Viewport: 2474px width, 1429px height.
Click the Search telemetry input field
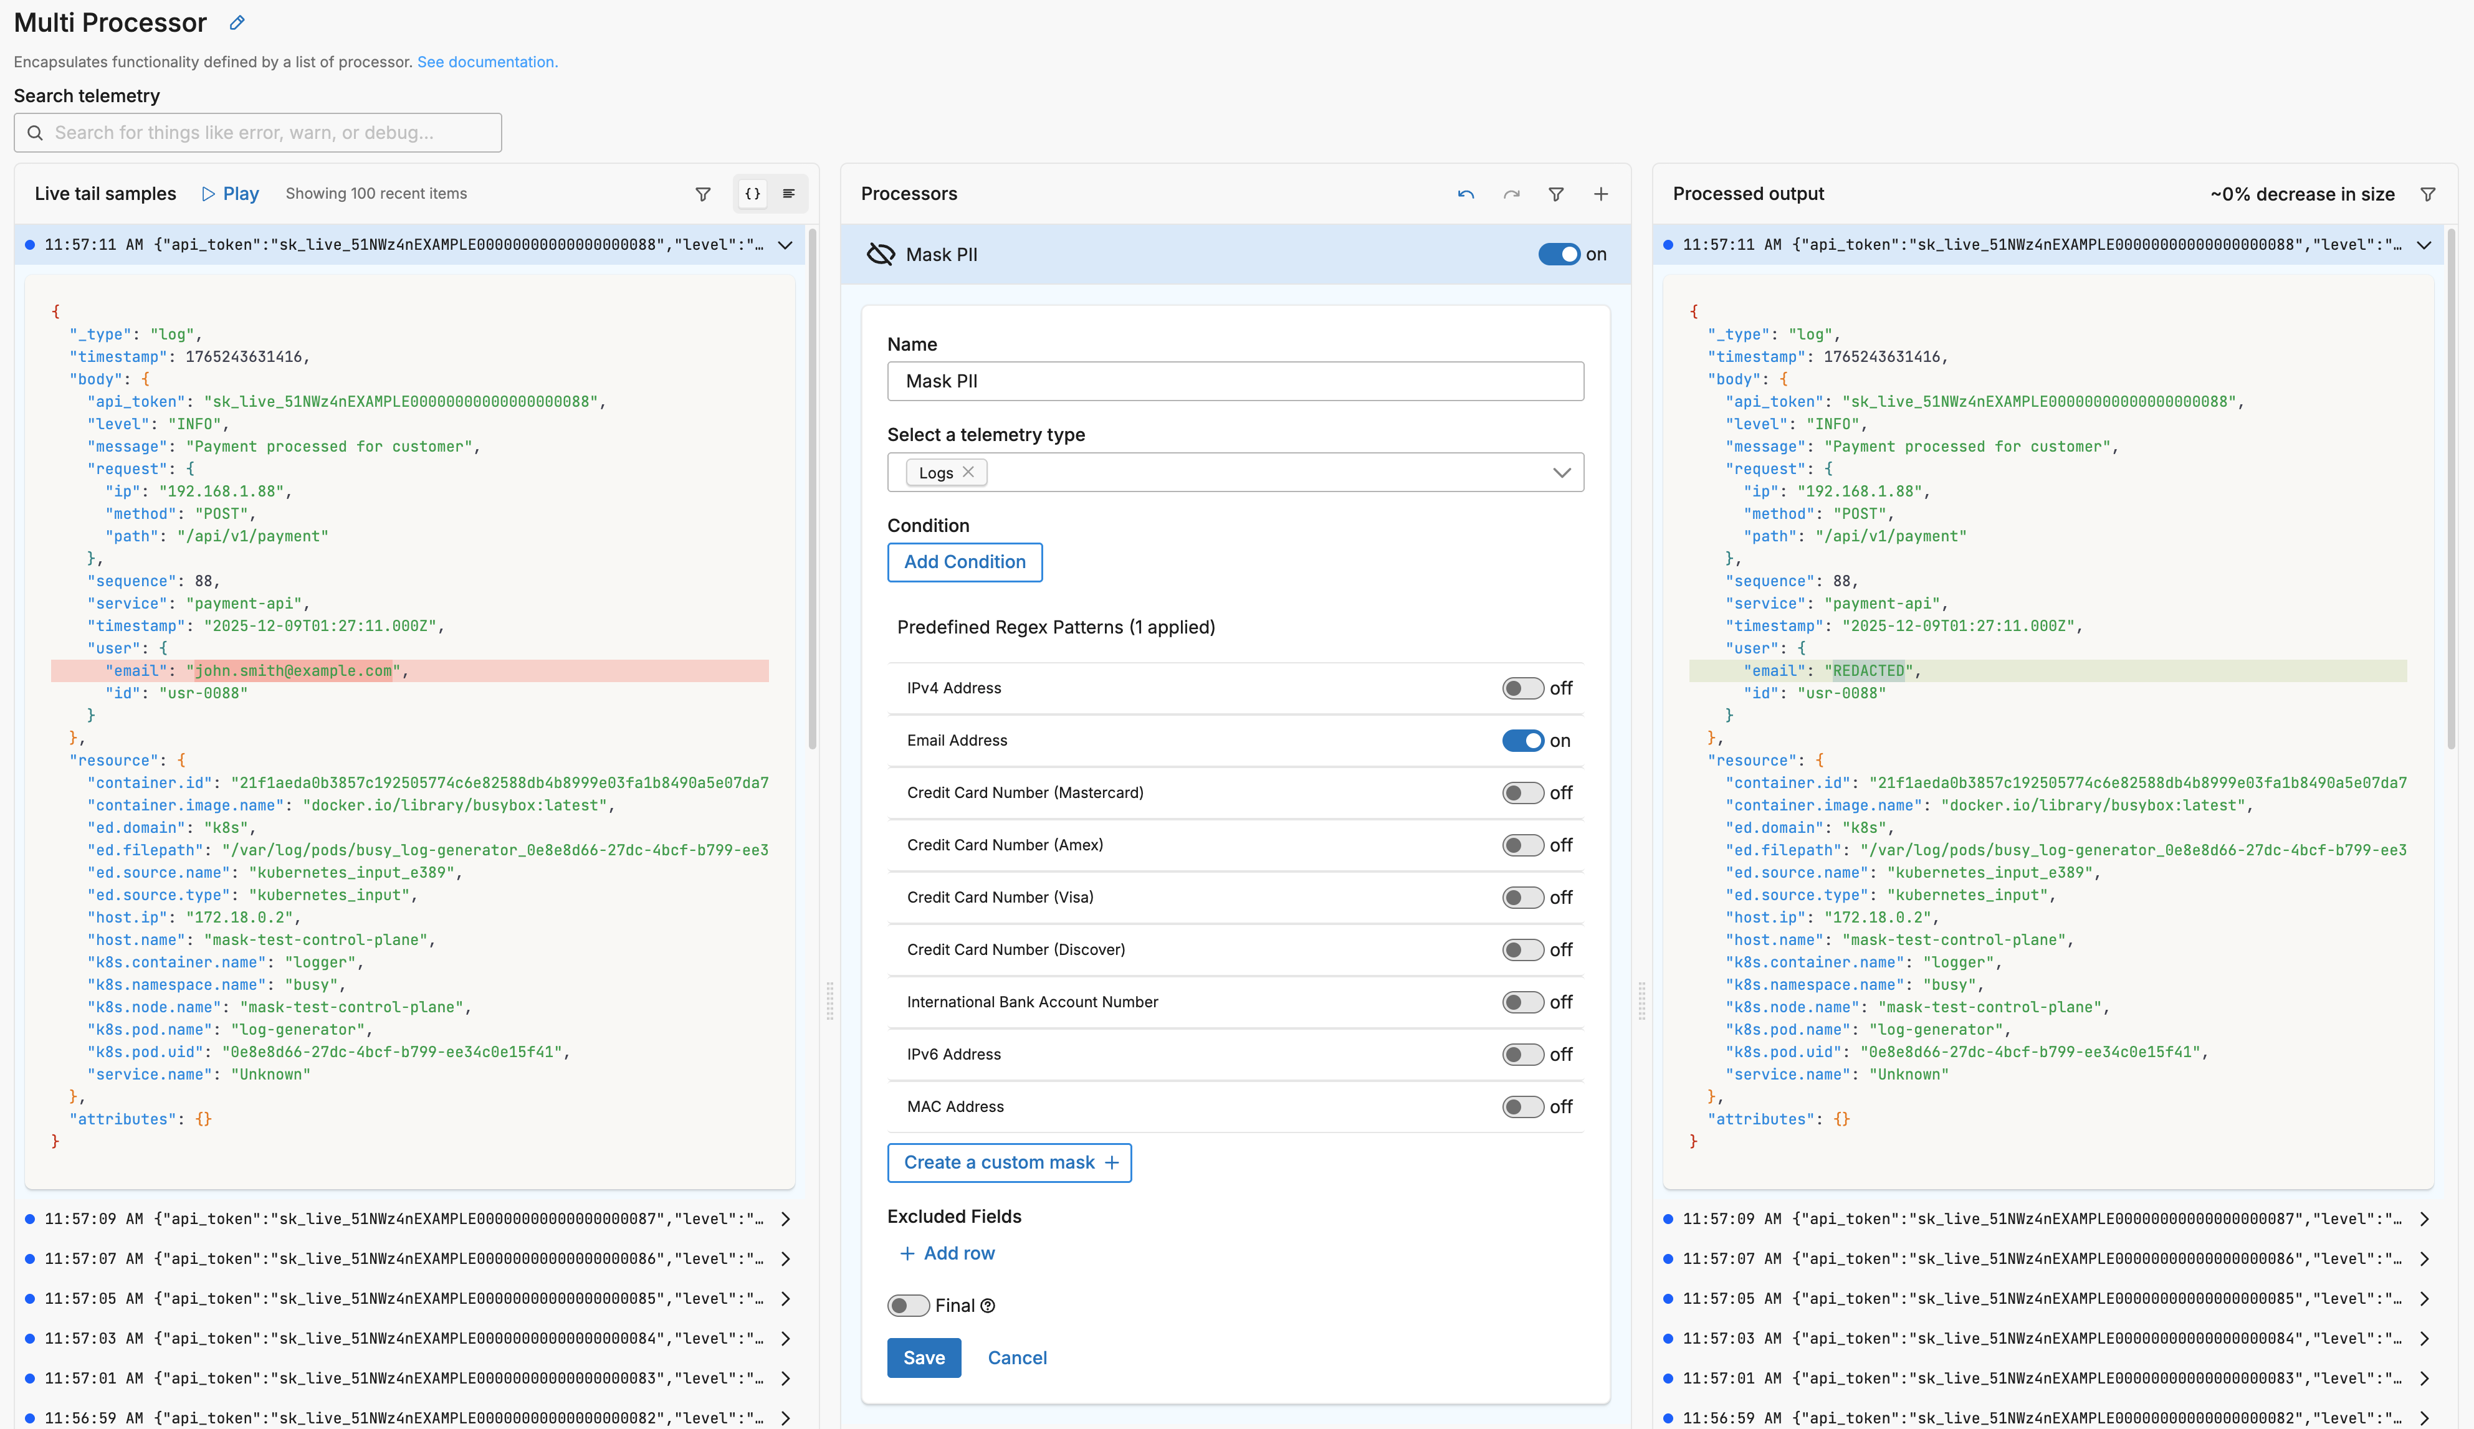click(258, 133)
